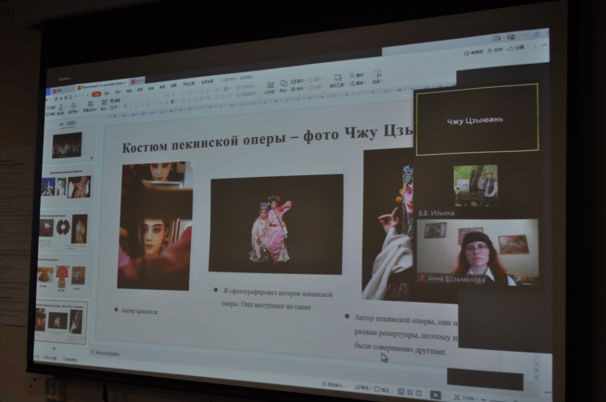The height and width of the screenshot is (402, 606).
Task: Click the Zoom recording indicator Запись
Action: click(66, 79)
